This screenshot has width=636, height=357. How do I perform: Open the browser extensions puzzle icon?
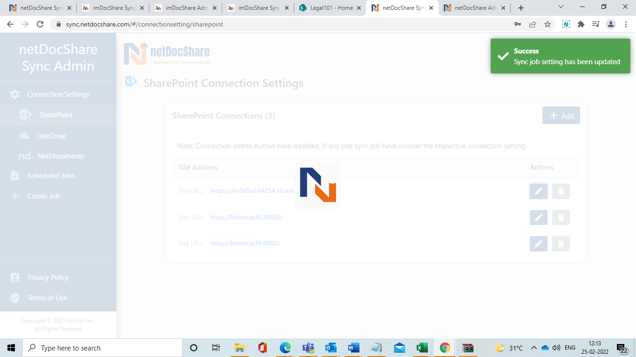pyautogui.click(x=581, y=24)
